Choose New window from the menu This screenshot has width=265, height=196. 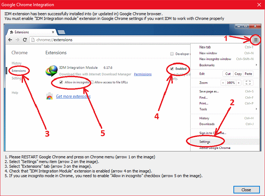pyautogui.click(x=225, y=53)
